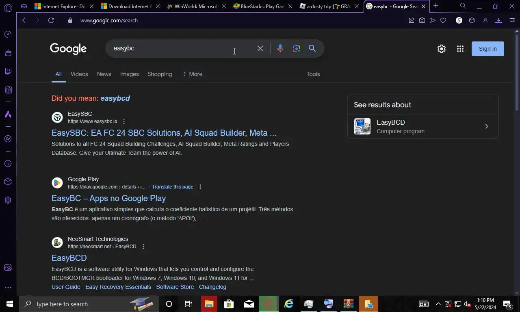Open the Changelog sitelink
Image resolution: width=520 pixels, height=312 pixels.
coord(212,287)
